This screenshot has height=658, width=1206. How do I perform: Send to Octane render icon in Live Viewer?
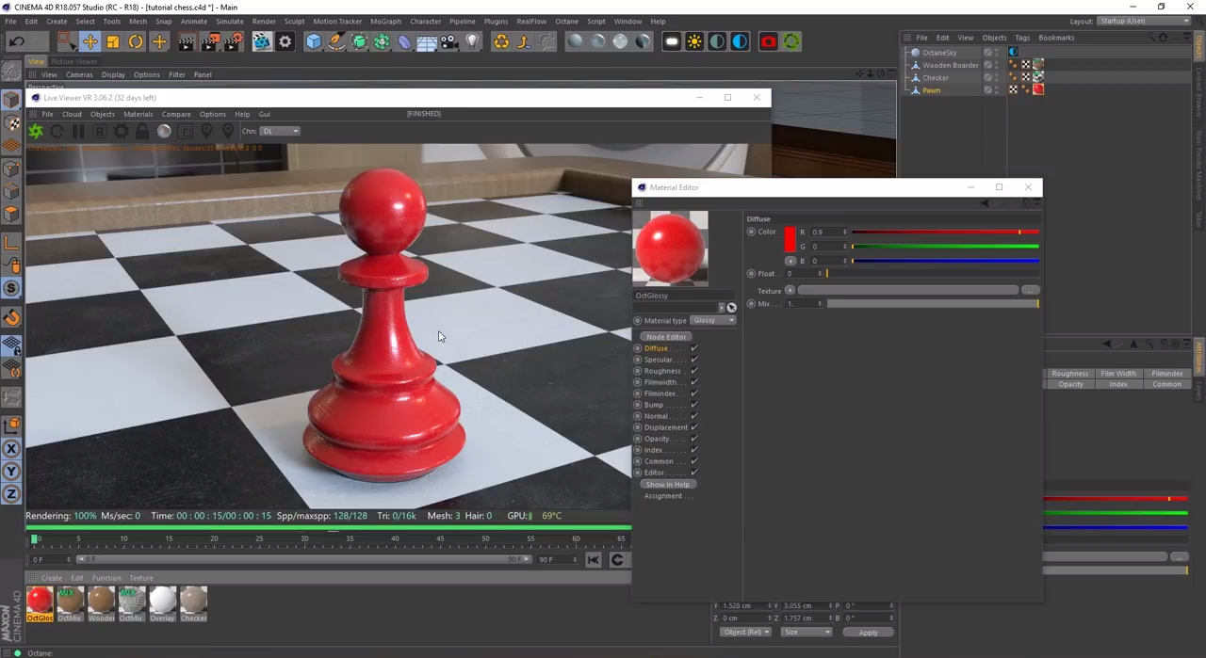(x=35, y=132)
